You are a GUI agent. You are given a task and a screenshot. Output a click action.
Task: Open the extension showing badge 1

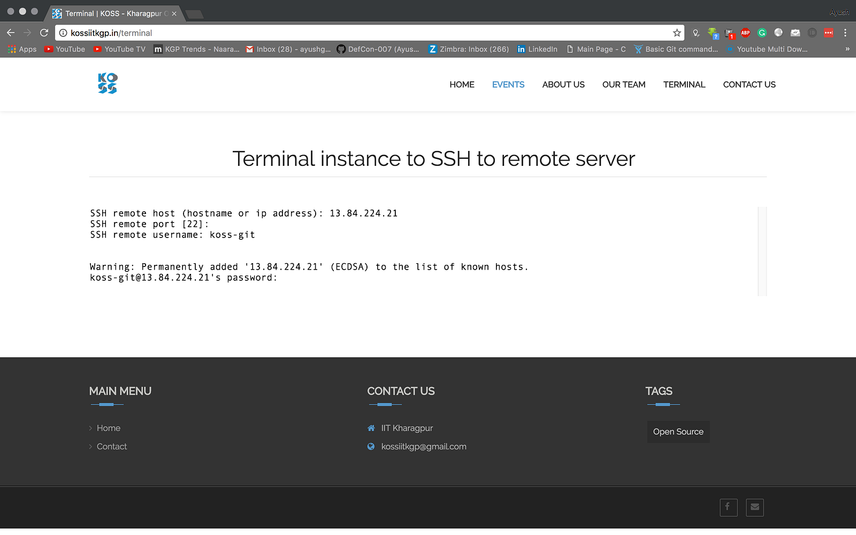729,33
